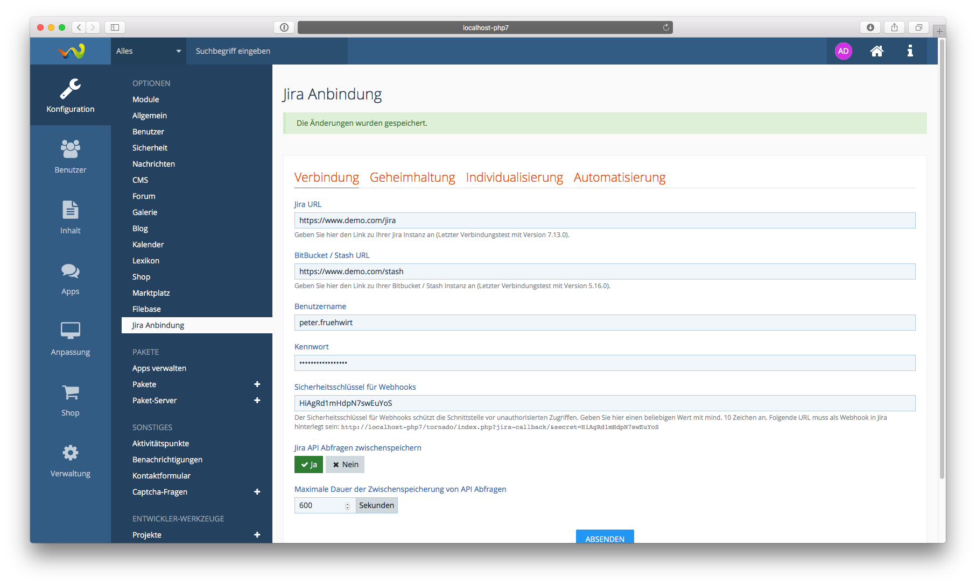This screenshot has height=586, width=976.
Task: Expand the Pakete plus menu
Action: click(x=257, y=384)
